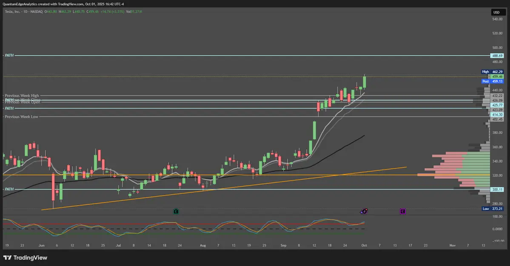Click the 340.00 price axis label

(497, 161)
